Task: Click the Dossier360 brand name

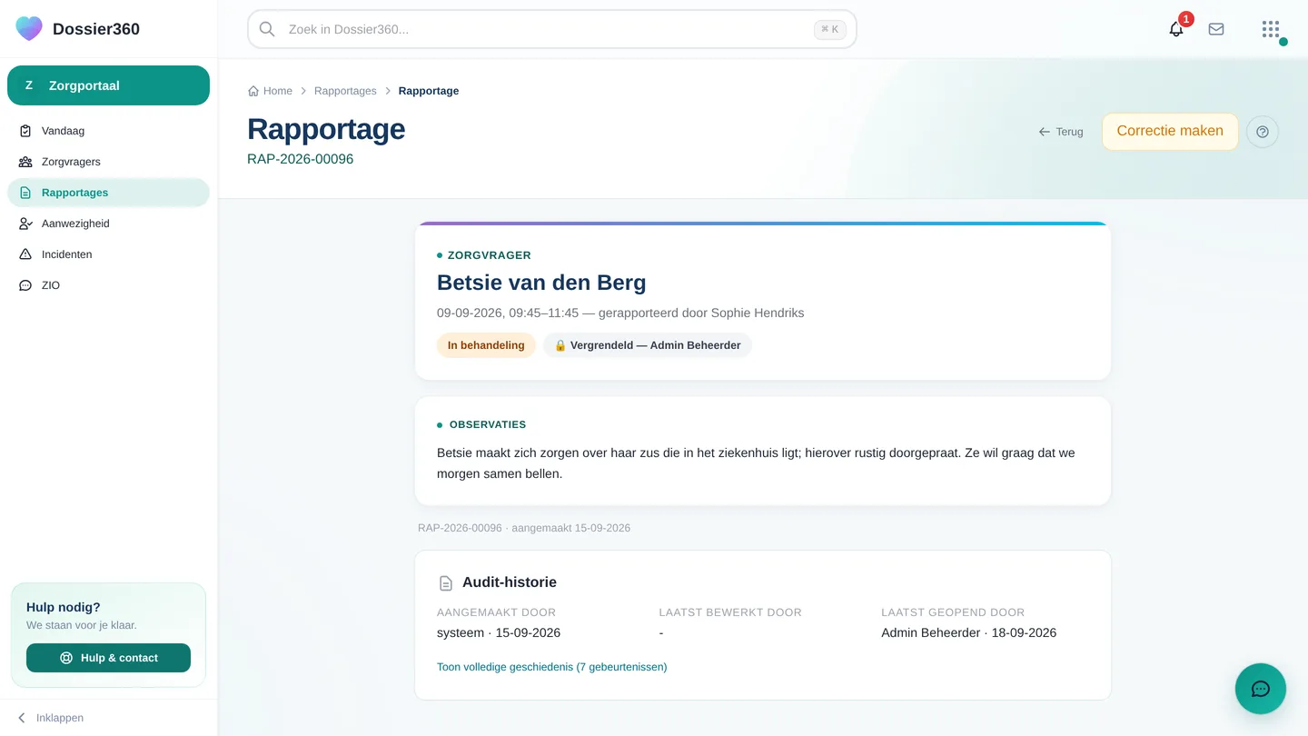Action: (x=96, y=29)
